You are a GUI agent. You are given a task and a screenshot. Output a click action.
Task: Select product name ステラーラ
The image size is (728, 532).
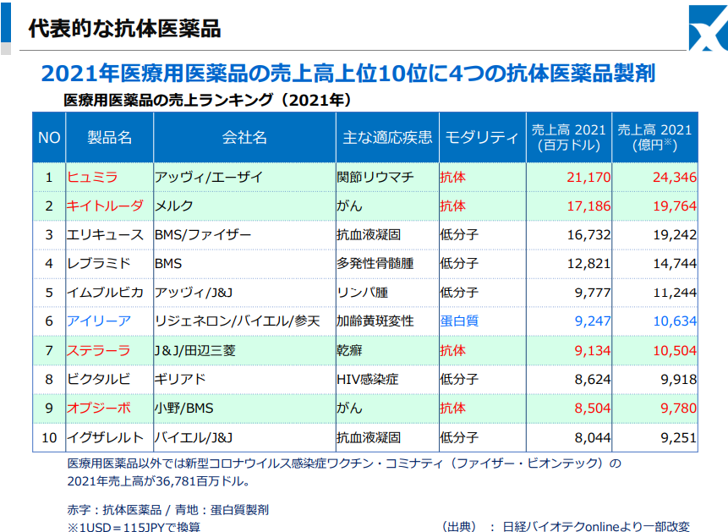click(99, 350)
